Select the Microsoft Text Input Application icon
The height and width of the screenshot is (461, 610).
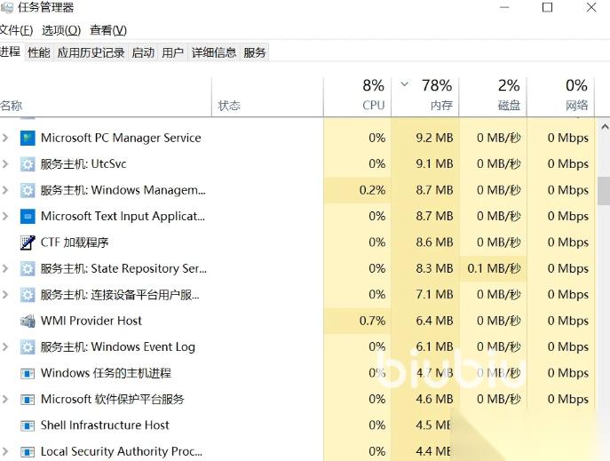28,217
